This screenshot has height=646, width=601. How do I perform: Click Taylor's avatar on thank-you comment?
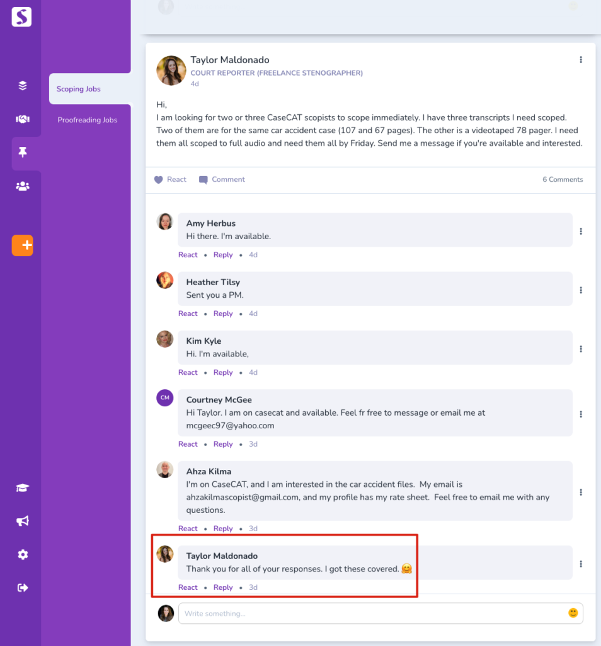165,554
